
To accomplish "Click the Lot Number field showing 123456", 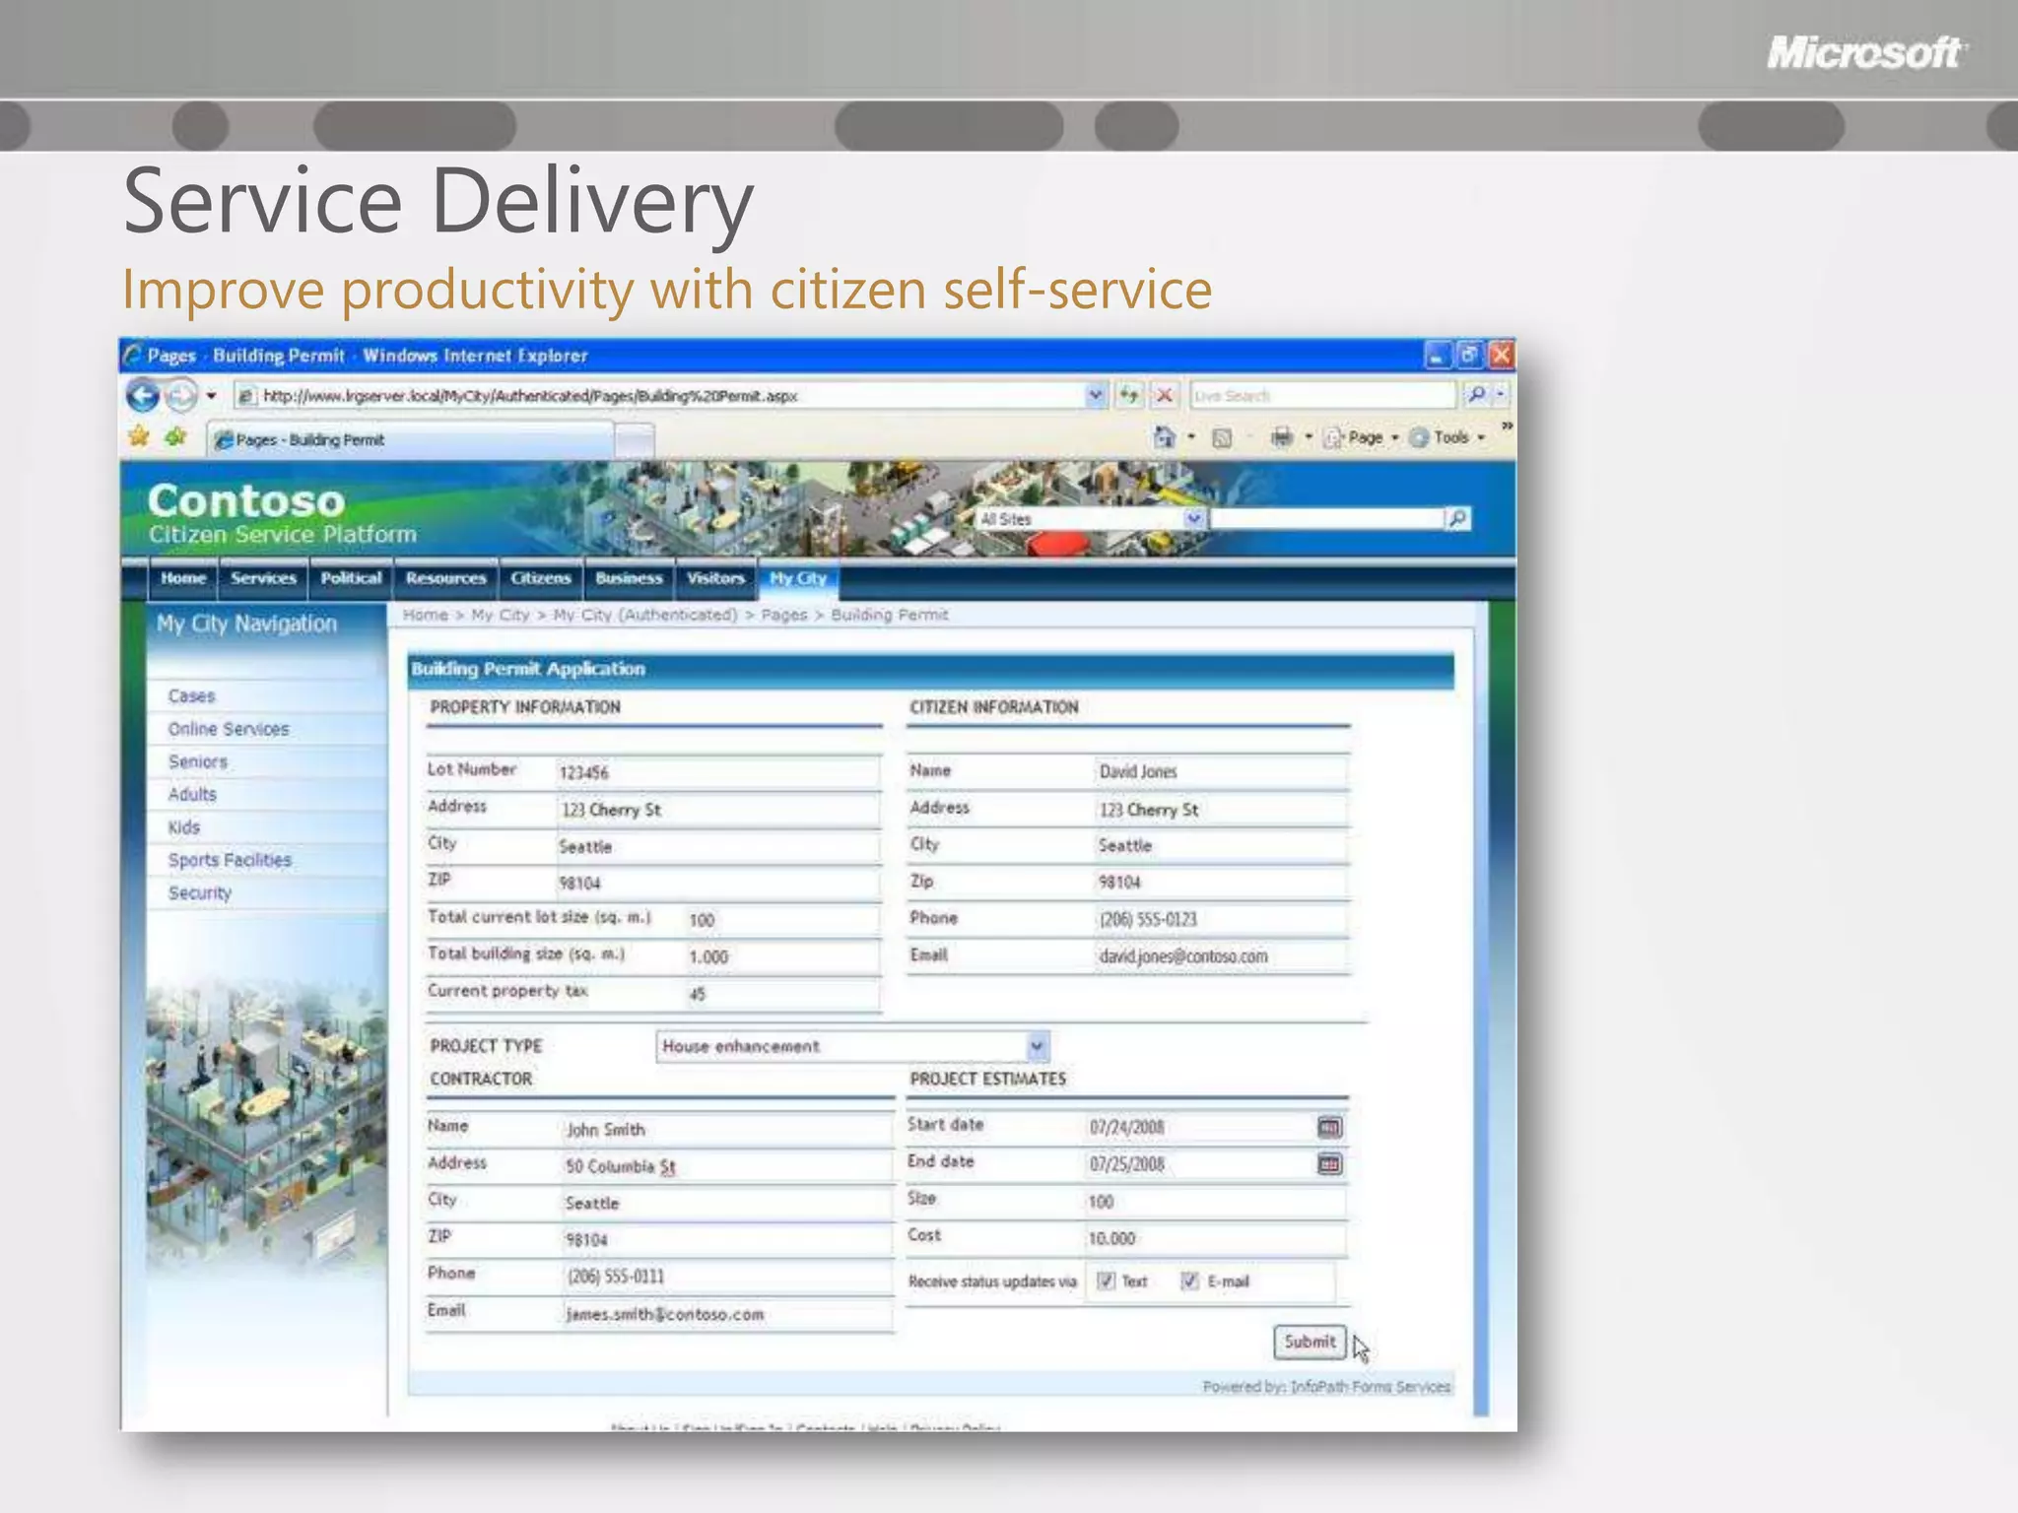I will click(717, 772).
